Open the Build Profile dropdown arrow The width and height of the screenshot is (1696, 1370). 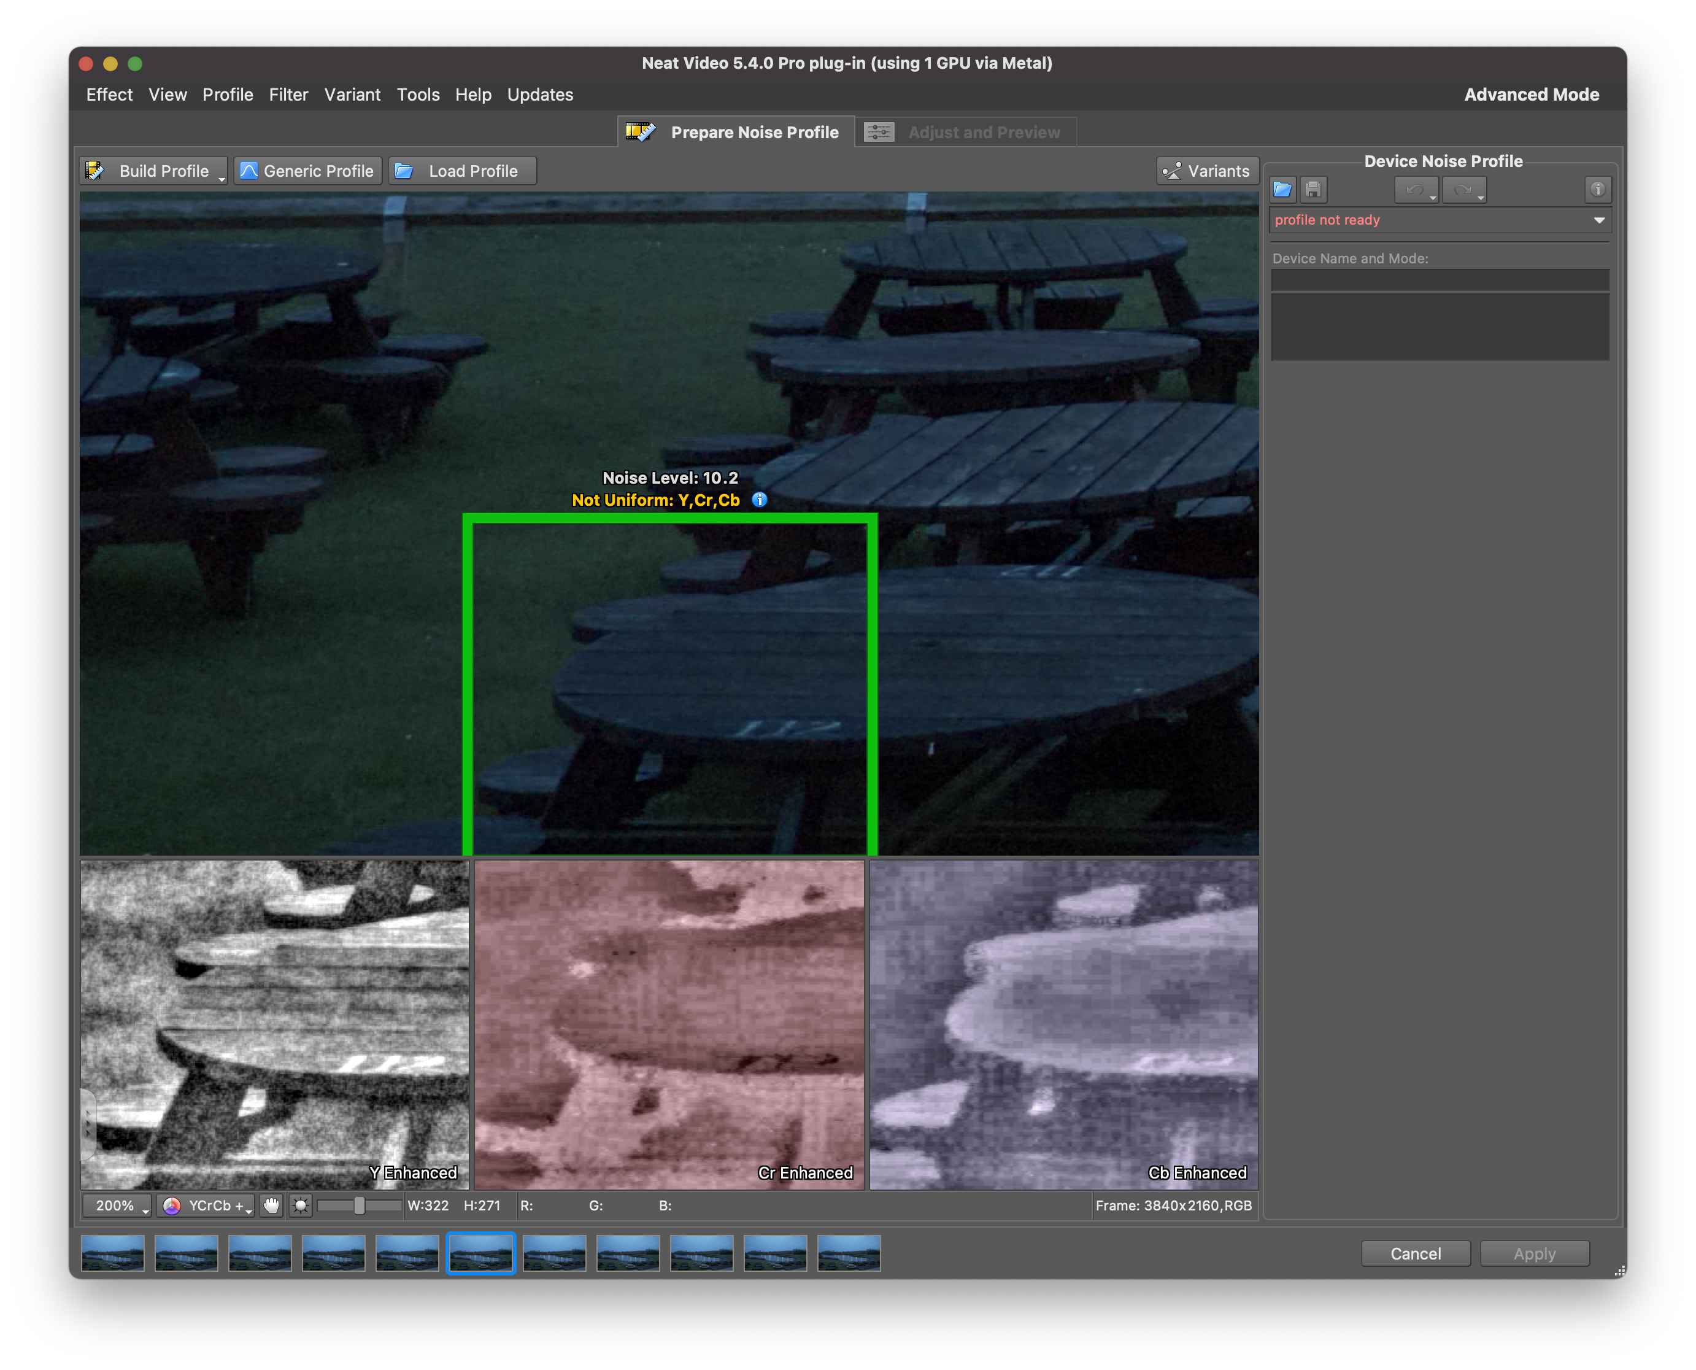click(x=222, y=179)
